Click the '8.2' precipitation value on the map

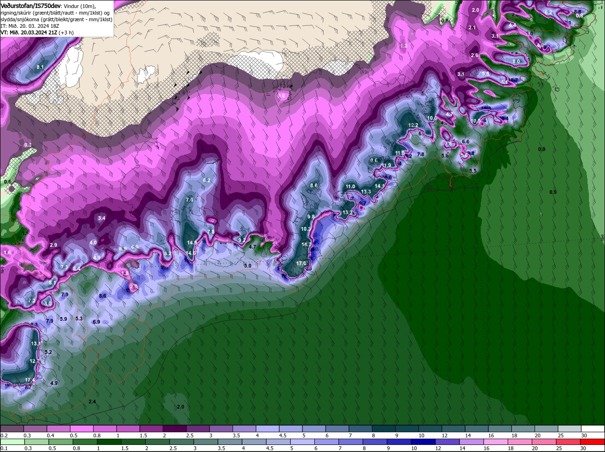click(167, 253)
